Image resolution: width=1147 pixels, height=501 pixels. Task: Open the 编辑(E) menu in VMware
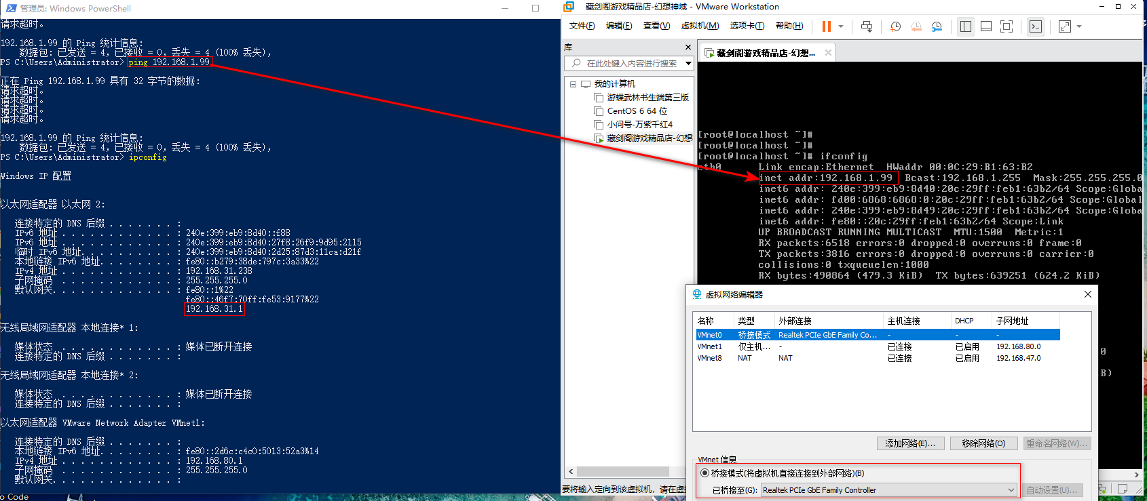coord(619,26)
